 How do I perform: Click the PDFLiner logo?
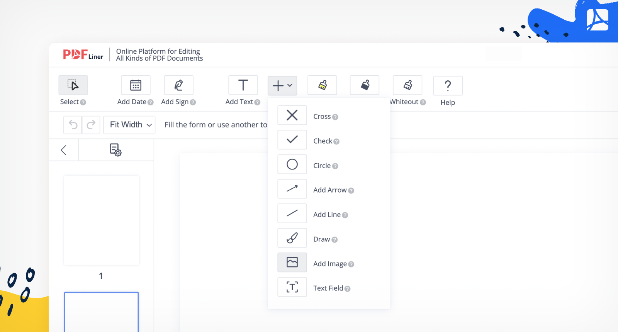pos(83,55)
